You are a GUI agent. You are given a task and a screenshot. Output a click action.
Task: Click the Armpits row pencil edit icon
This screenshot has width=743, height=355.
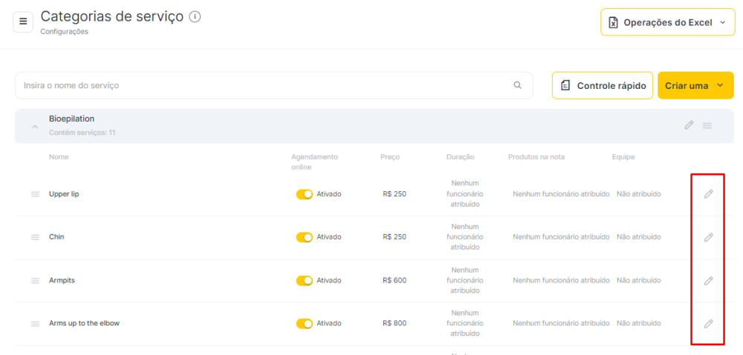[x=708, y=281]
